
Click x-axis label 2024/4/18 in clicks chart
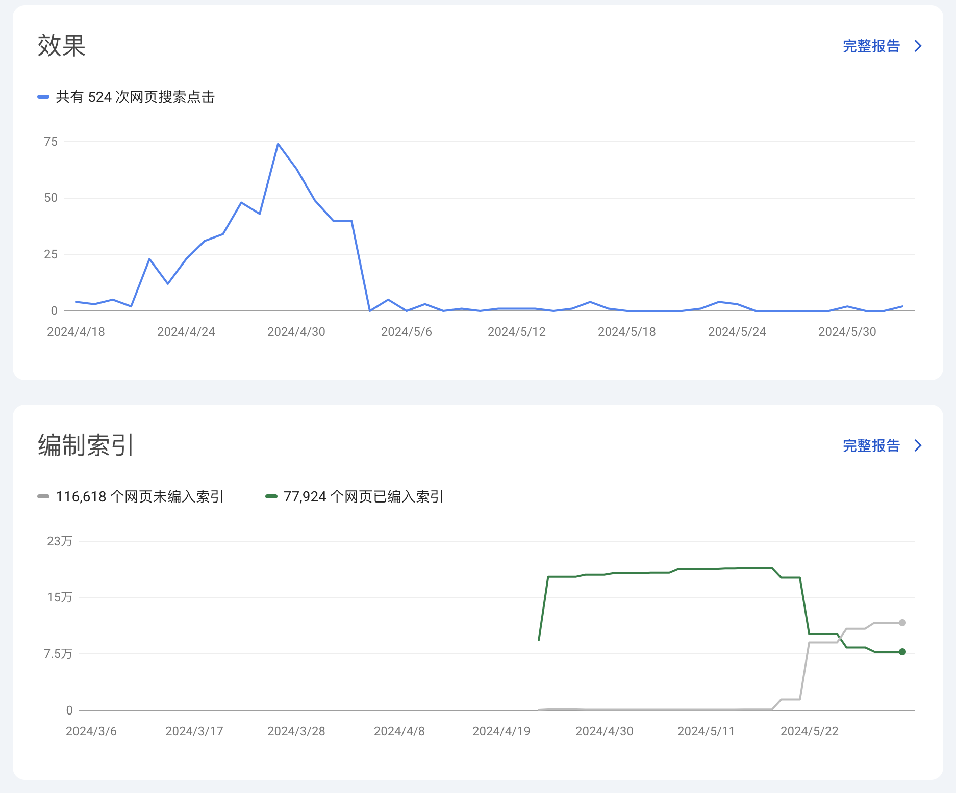tap(76, 332)
